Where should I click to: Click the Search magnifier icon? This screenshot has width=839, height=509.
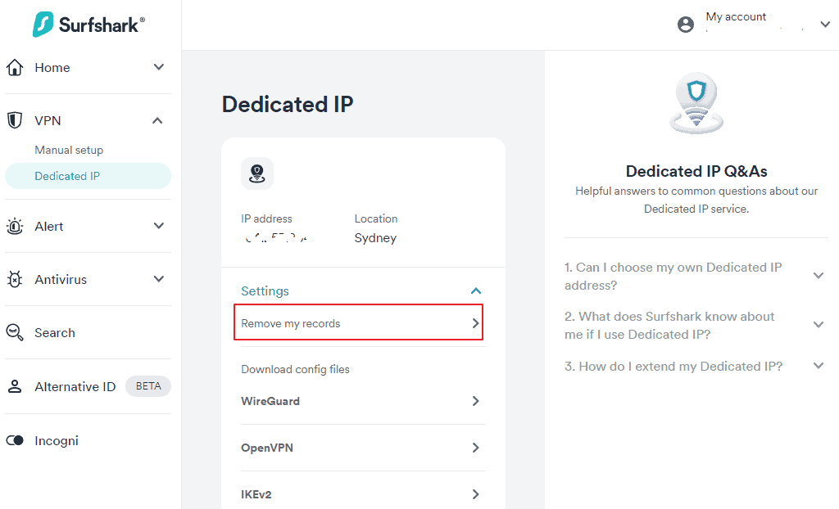pos(15,332)
